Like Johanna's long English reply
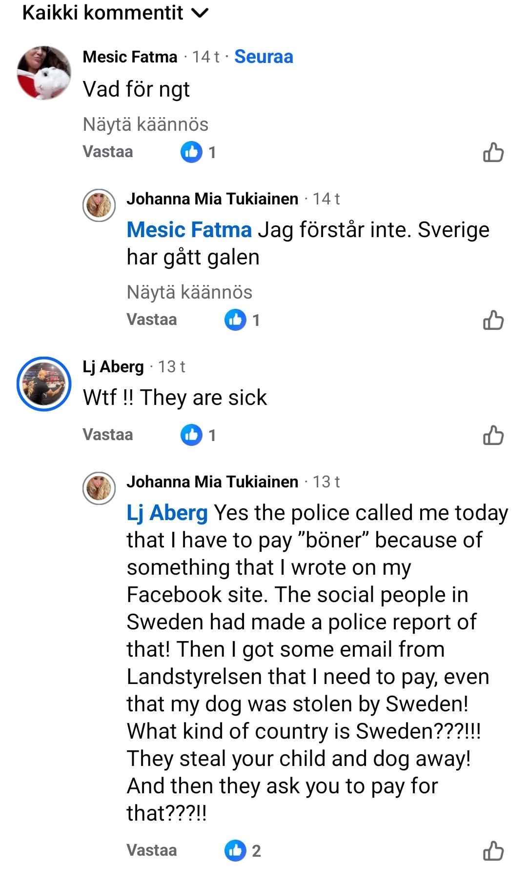This screenshot has height=885, width=527. coord(493,851)
